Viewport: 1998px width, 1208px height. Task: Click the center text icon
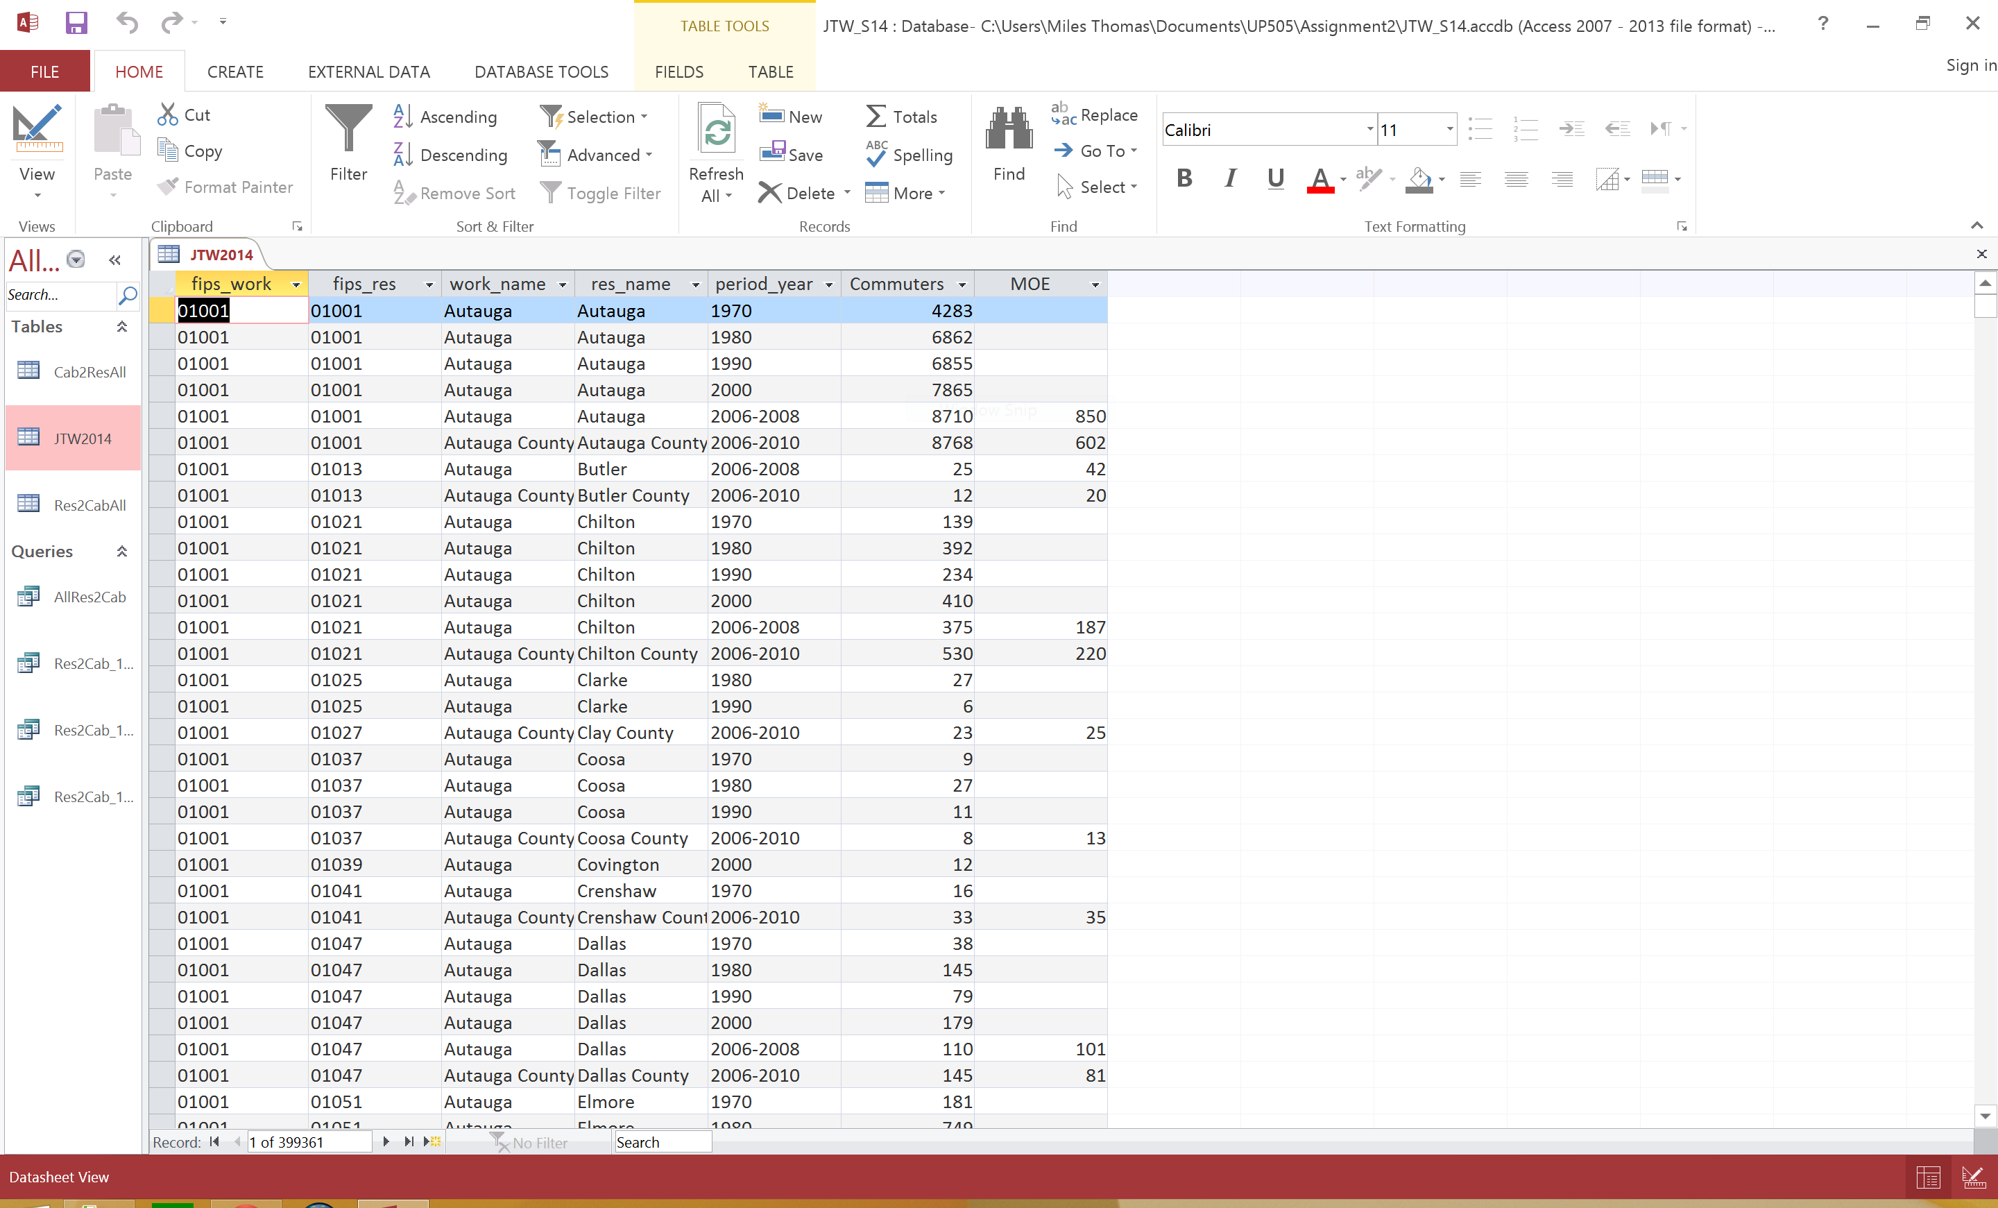(x=1517, y=179)
